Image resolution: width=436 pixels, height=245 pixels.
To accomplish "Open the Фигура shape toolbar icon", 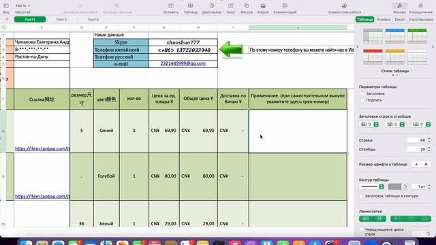I will (x=247, y=6).
